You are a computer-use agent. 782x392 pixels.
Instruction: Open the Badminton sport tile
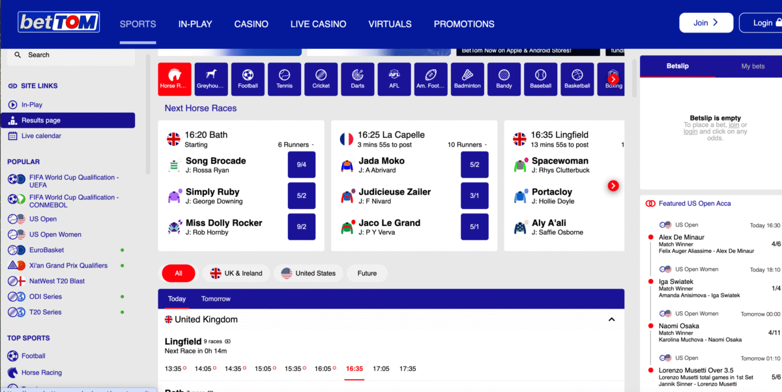pyautogui.click(x=467, y=79)
